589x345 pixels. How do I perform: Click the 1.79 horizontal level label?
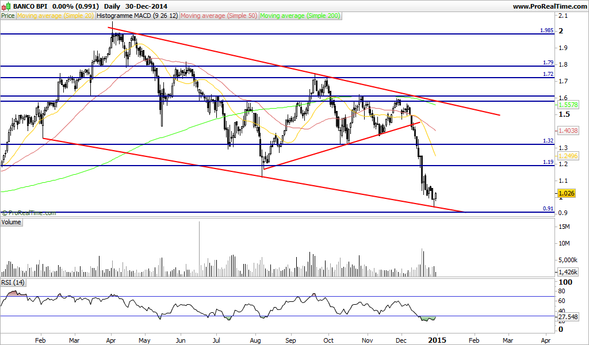coord(548,63)
